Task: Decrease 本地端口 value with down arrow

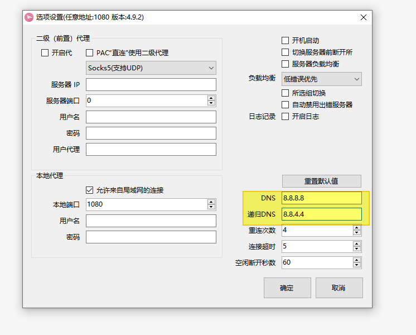Action: (211, 207)
